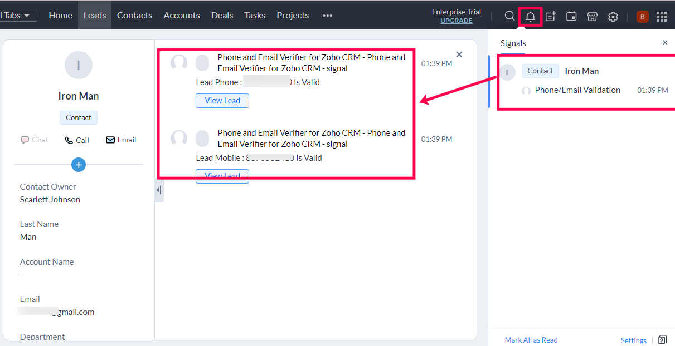Open the All Tabs dropdown
The height and width of the screenshot is (346, 675).
(x=18, y=16)
